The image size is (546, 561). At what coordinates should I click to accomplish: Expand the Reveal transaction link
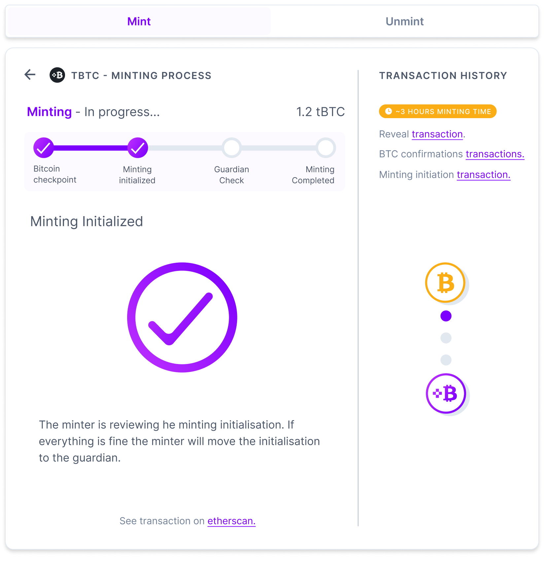437,134
